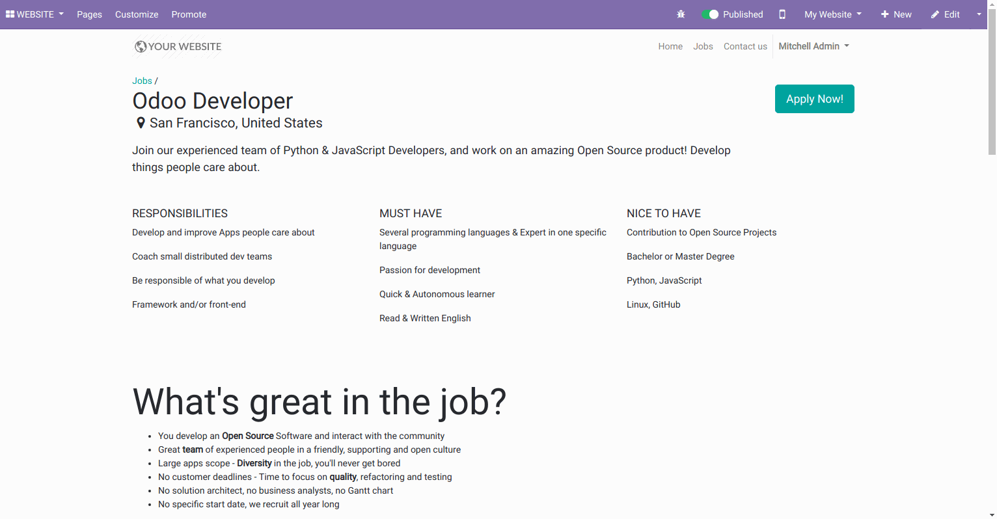Open the apps grid icon beside WEBSITE
Viewport: 997px width, 519px height.
pos(10,14)
